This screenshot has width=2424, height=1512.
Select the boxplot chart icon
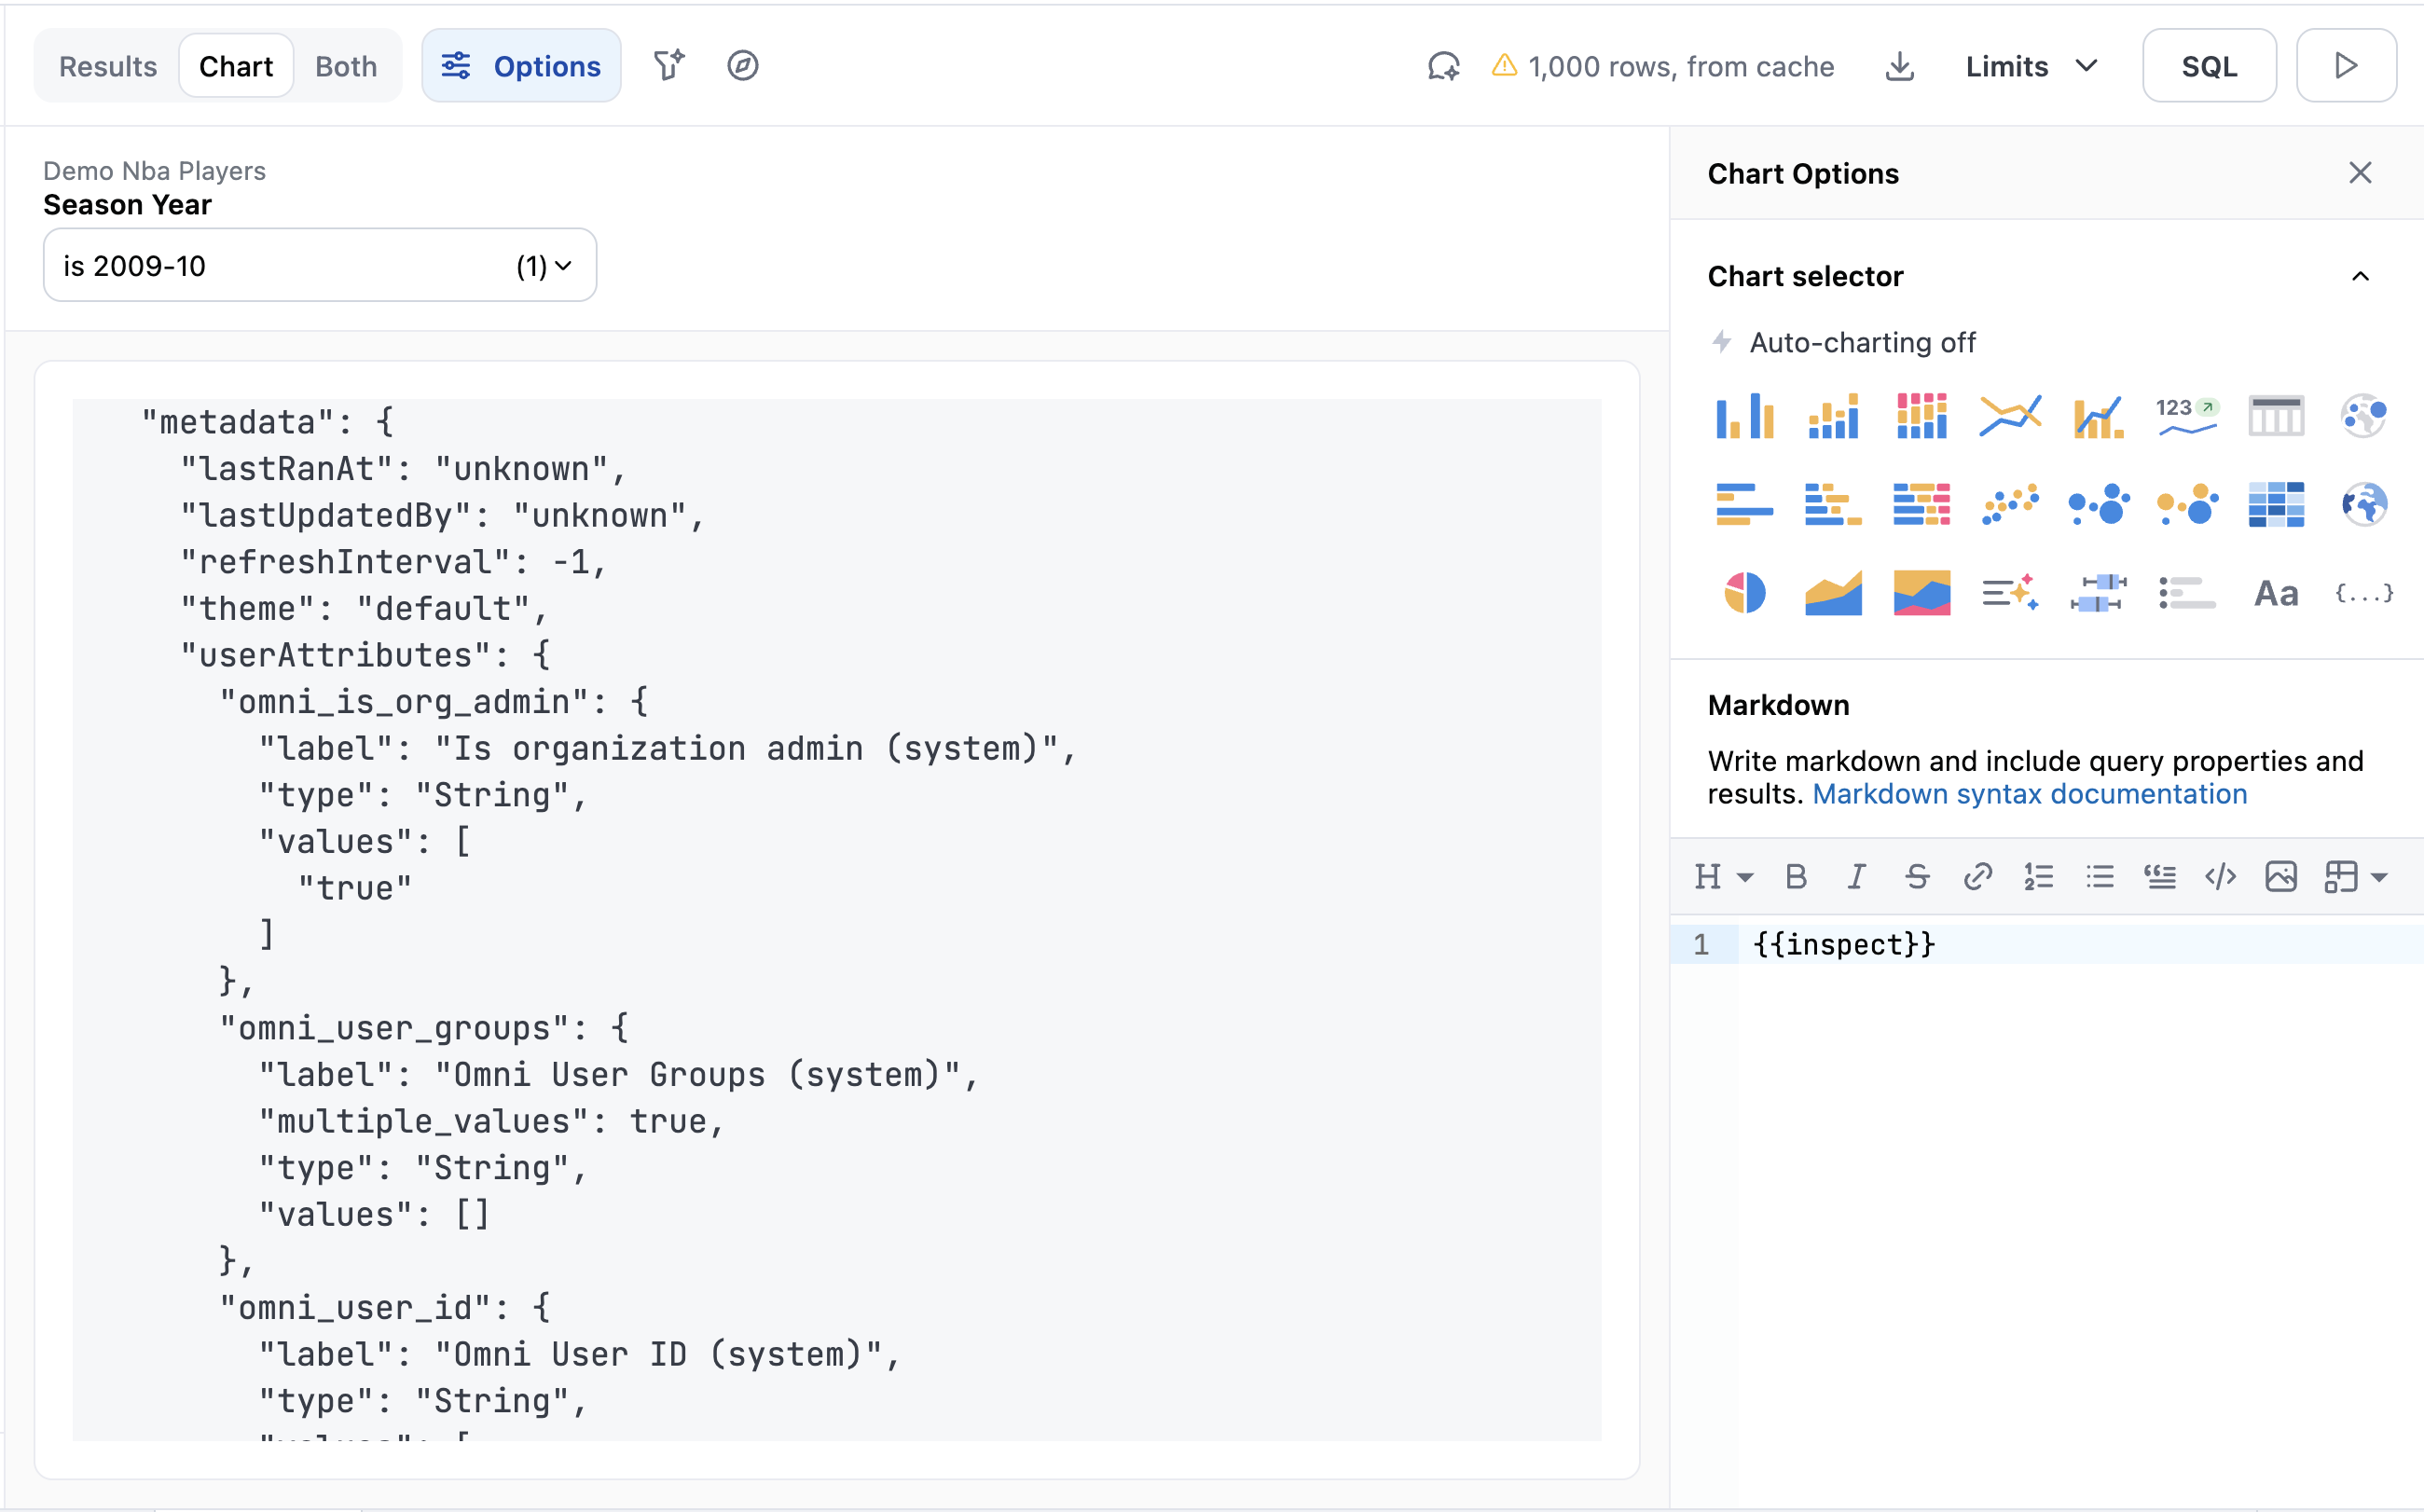coord(2098,593)
